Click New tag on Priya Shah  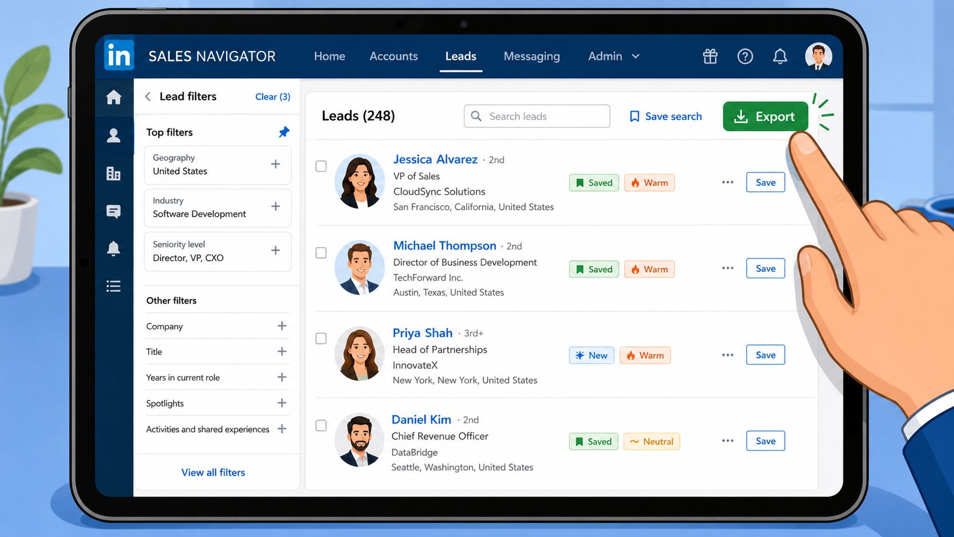[592, 355]
